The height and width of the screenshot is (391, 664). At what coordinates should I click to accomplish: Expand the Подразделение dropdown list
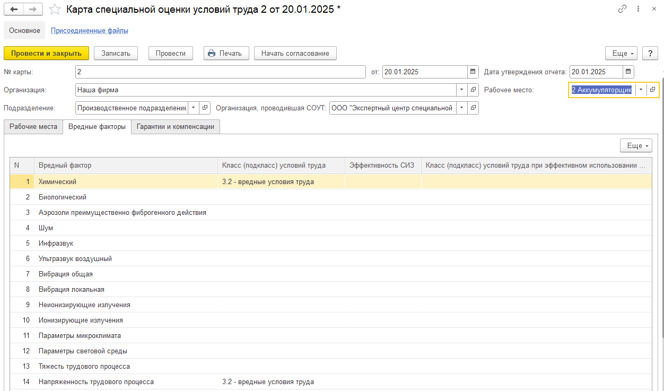click(193, 108)
